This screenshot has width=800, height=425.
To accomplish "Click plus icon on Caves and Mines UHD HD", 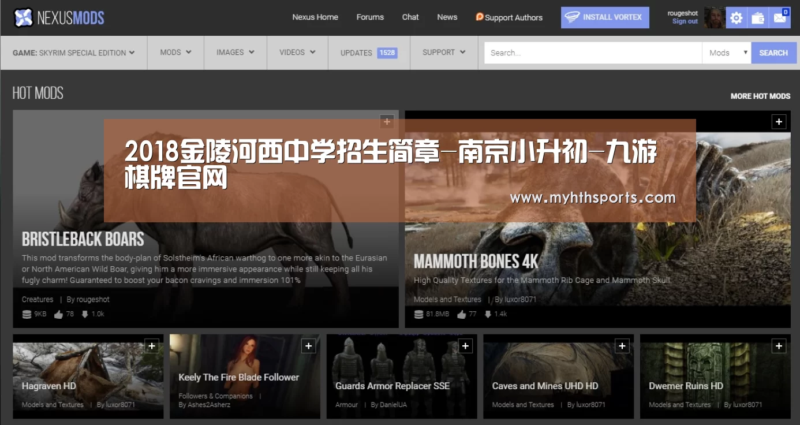I will [x=622, y=346].
